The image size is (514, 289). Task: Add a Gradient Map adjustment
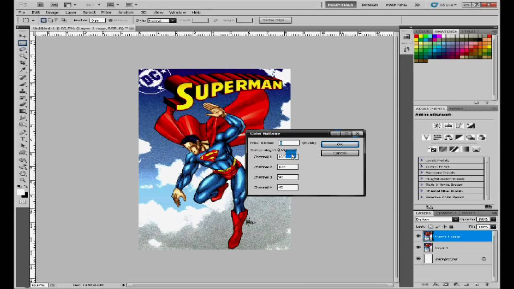coord(465,149)
